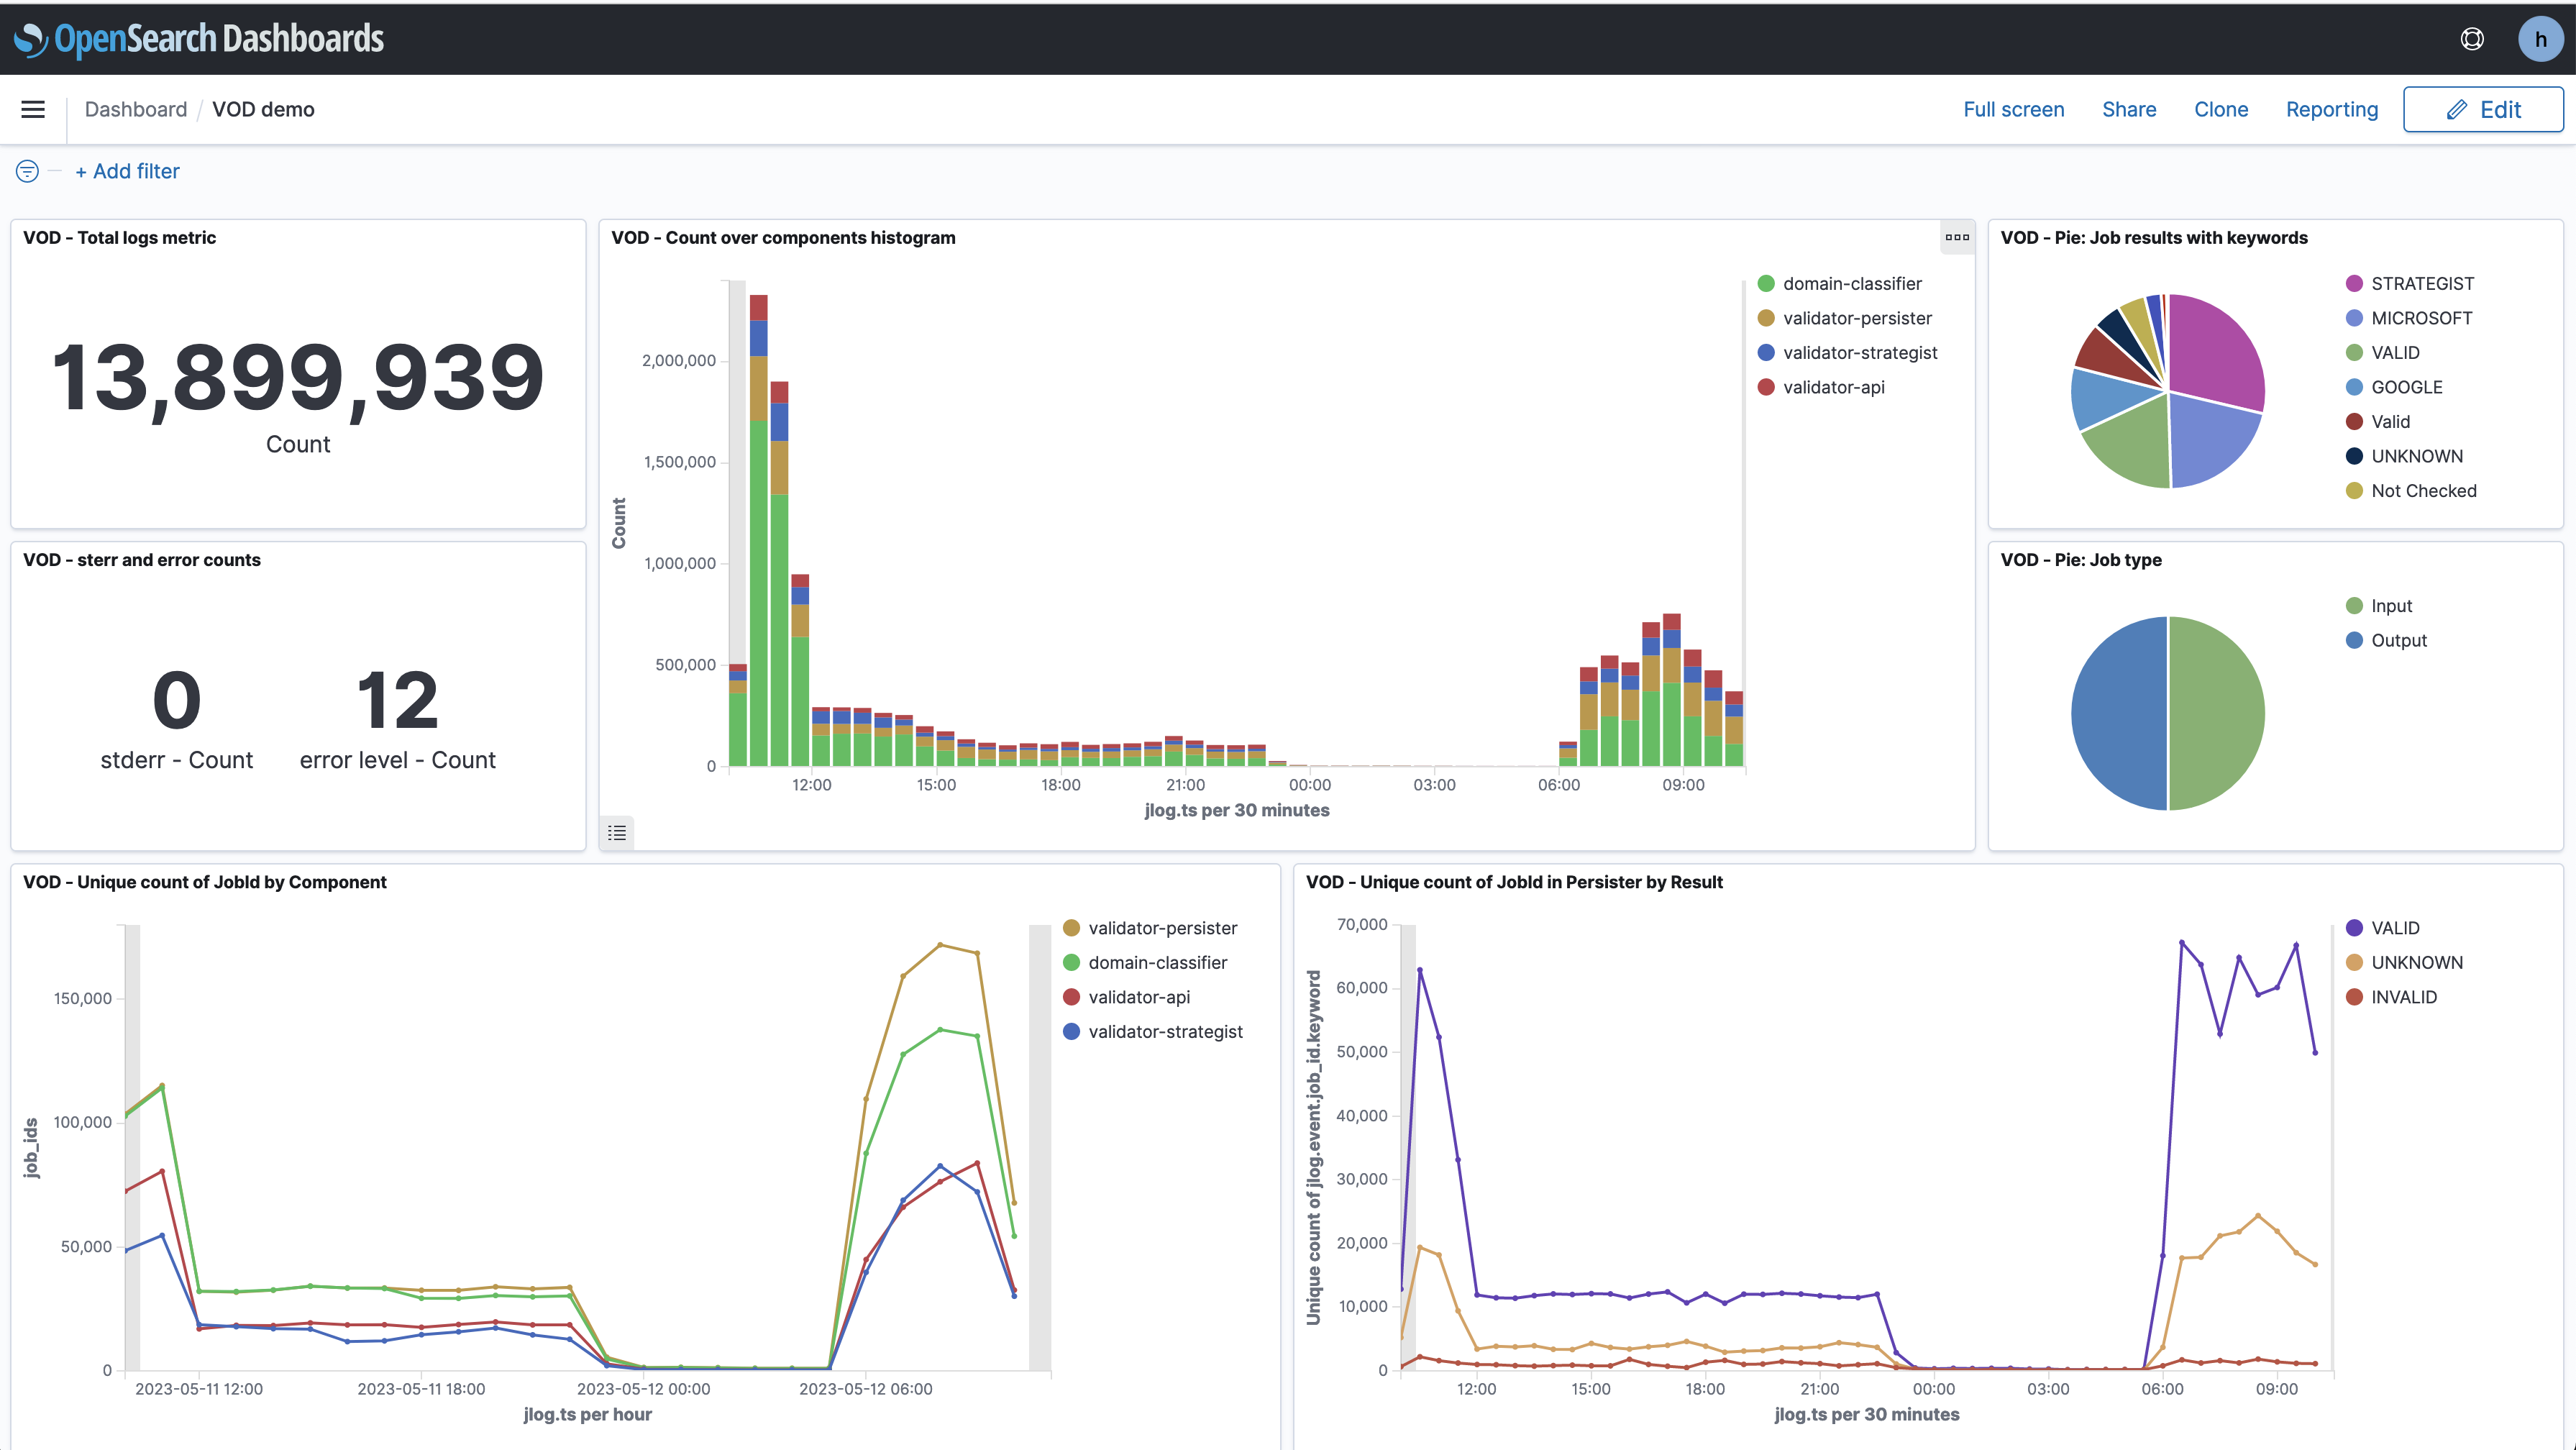This screenshot has width=2576, height=1450.
Task: Toggle UNKNOWN legend entry in job results pie
Action: pos(2404,456)
